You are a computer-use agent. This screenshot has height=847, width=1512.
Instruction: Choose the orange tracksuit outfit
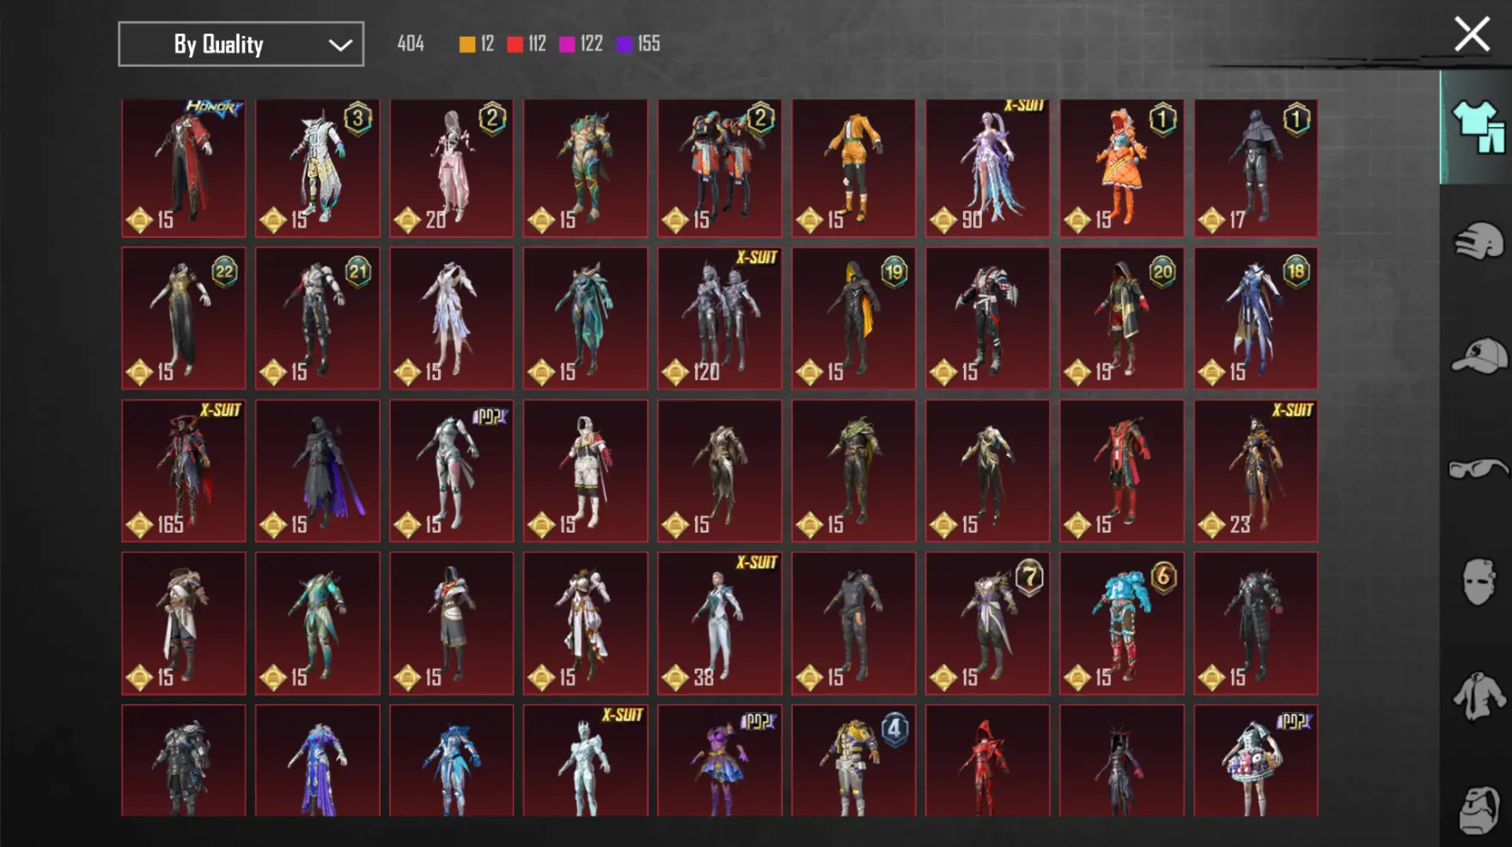(854, 168)
